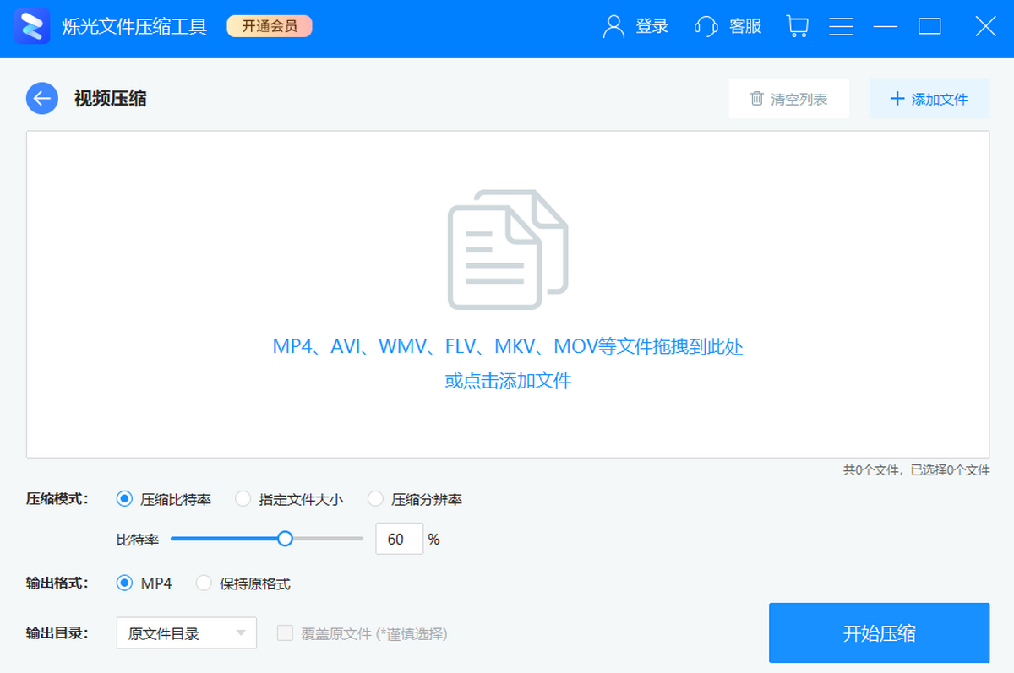
Task: Click the MP4、AVI、WMV drag hint text
Action: [508, 346]
